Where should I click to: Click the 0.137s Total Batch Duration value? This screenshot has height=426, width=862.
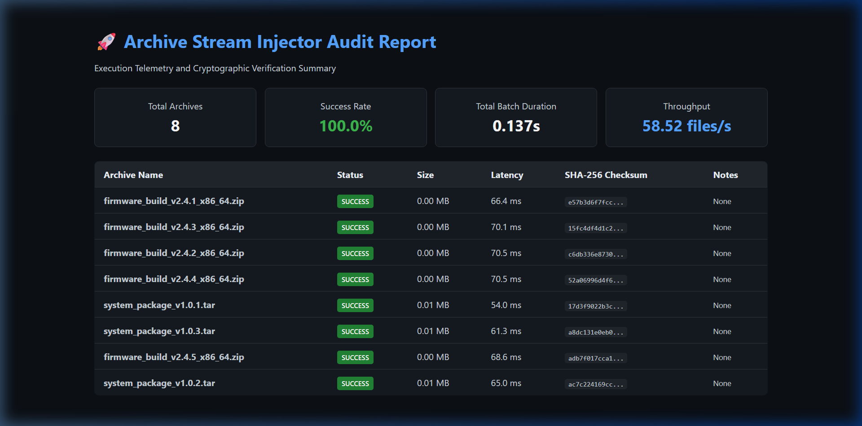[516, 126]
